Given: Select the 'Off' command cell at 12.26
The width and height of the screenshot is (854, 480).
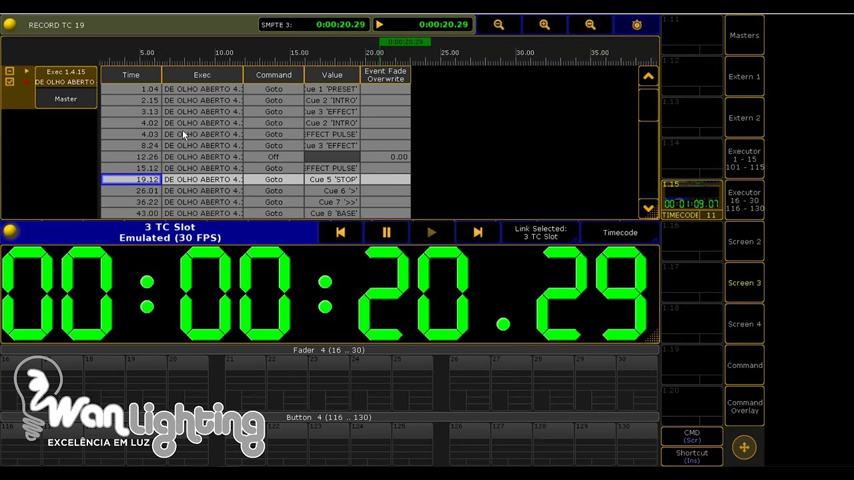Looking at the screenshot, I should (x=274, y=157).
